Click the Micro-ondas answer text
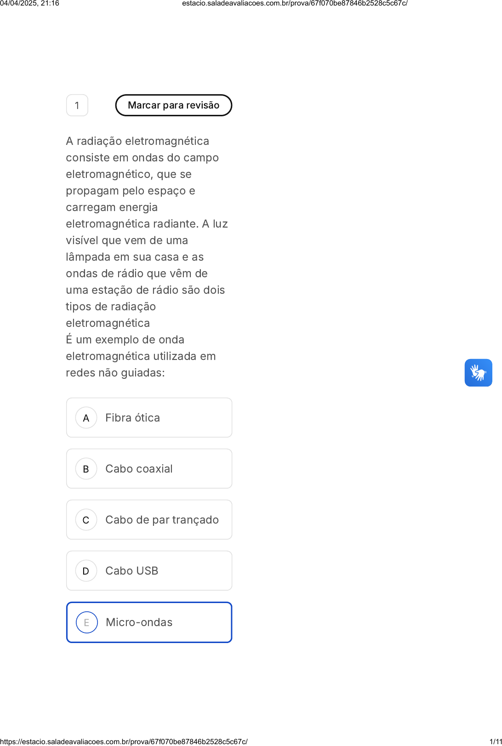Screen dimensions: 502x746 click(x=139, y=622)
